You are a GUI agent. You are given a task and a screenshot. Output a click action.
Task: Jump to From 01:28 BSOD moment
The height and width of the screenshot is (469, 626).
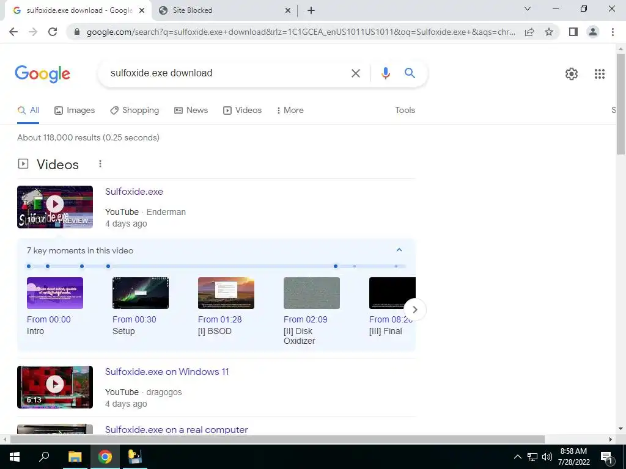[x=219, y=319]
